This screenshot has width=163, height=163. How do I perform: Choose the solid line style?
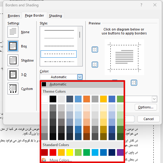59,30
